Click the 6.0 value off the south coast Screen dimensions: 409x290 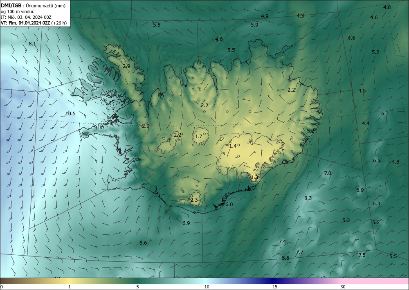[229, 205]
